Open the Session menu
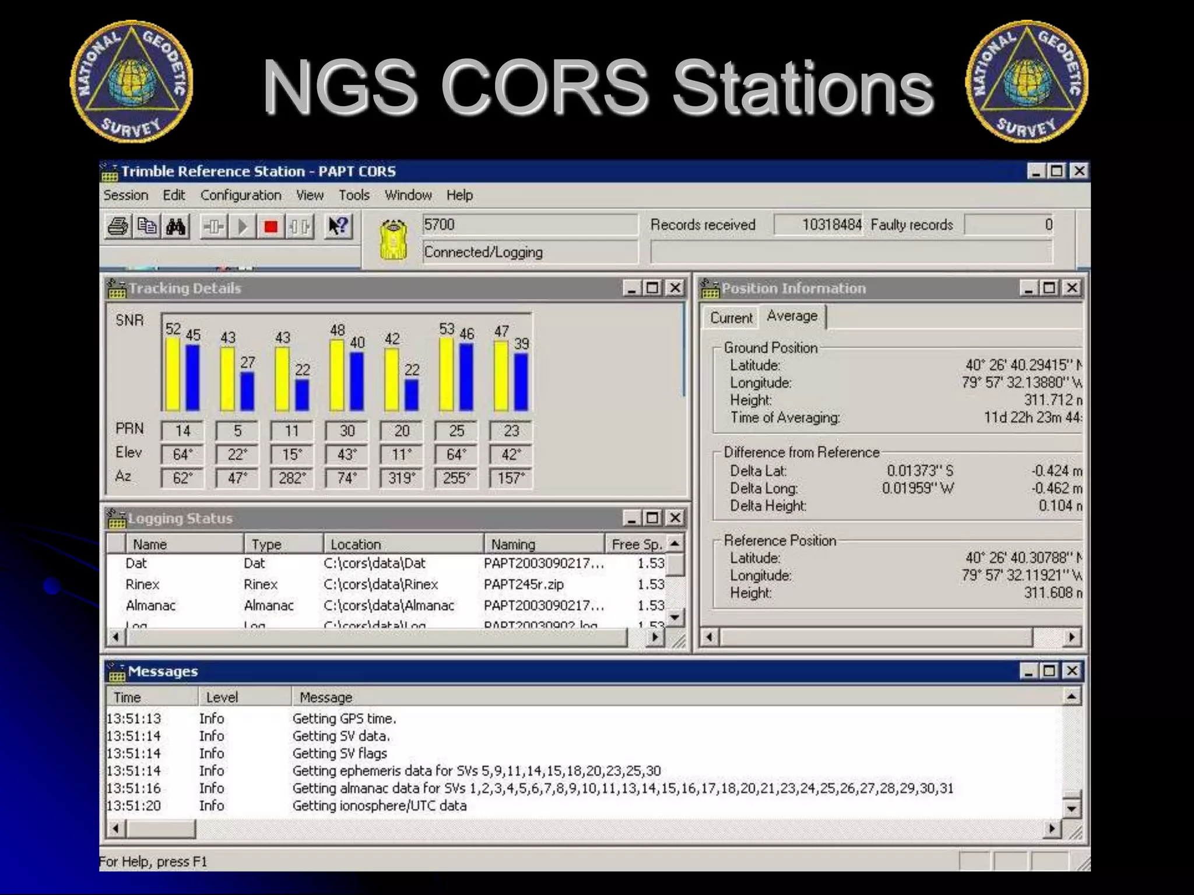This screenshot has height=895, width=1194. tap(126, 195)
